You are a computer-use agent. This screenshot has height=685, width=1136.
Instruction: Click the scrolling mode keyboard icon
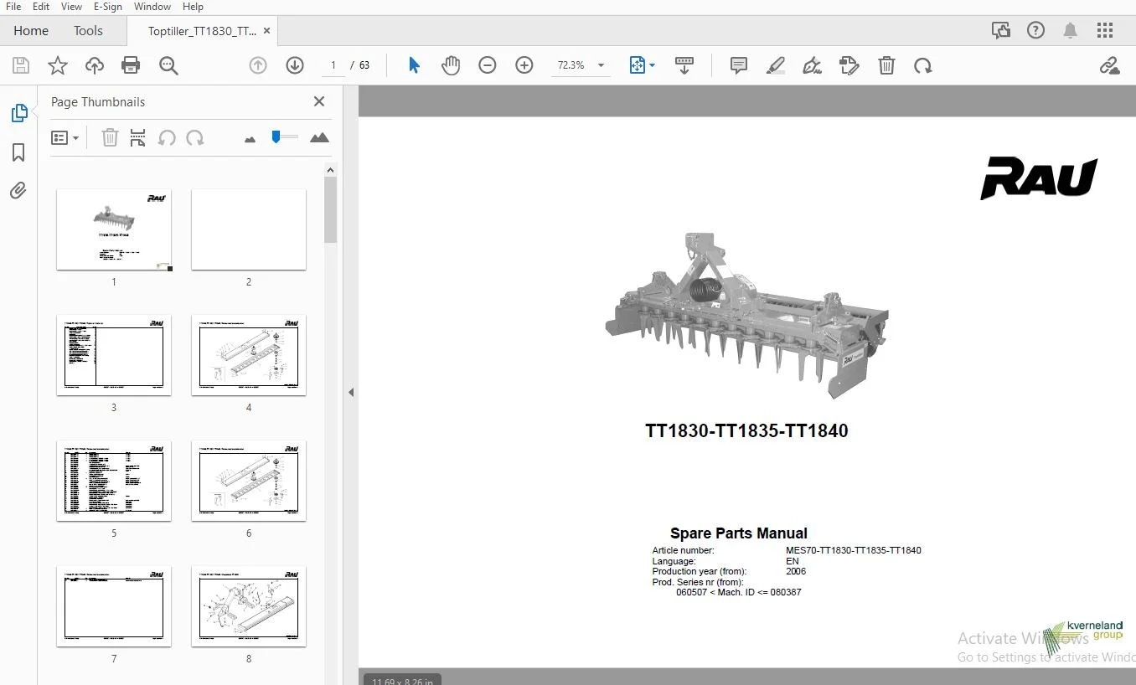[x=684, y=65]
